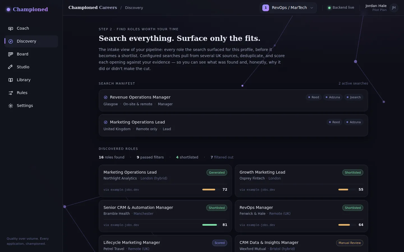Click the Adzuna tag on Revenue Operations Manager
Image resolution: width=404 pixels, height=252 pixels.
point(333,97)
